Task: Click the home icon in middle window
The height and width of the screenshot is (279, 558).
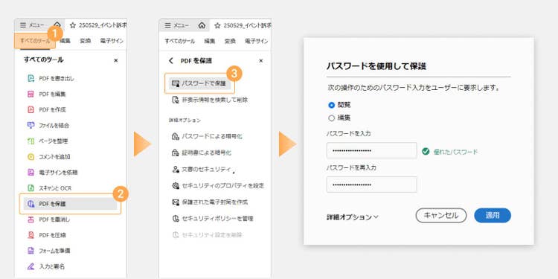Action: [x=202, y=25]
